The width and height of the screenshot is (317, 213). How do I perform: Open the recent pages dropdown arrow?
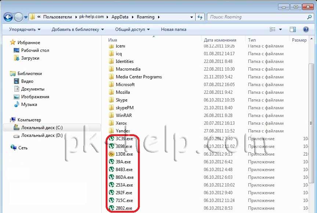26,17
